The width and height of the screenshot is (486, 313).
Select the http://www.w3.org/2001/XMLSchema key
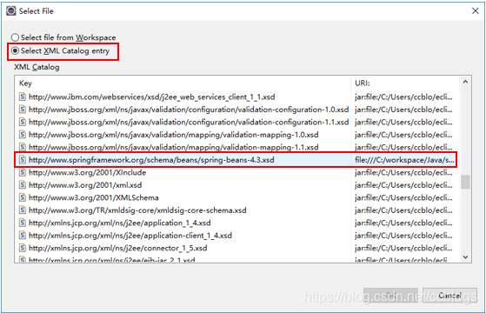(94, 197)
